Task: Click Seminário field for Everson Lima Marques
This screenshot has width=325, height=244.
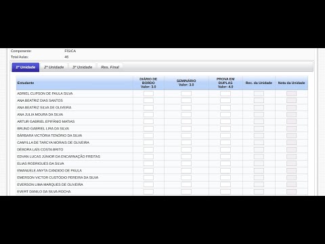Action: point(186,184)
